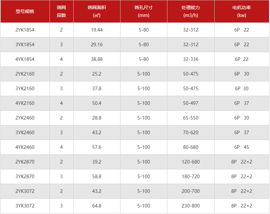This screenshot has height=214, width=270.
Task: Click screen area value 58.8
Action: pos(97,177)
